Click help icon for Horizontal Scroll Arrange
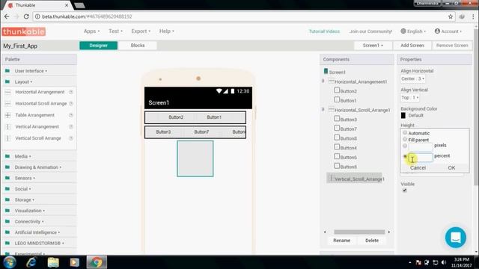The width and height of the screenshot is (479, 269). [x=71, y=103]
